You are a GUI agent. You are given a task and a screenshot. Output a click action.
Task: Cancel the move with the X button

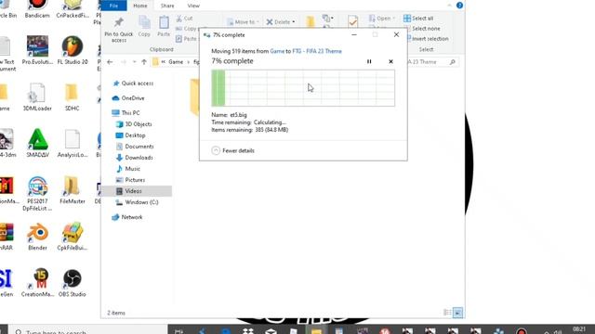click(x=390, y=61)
